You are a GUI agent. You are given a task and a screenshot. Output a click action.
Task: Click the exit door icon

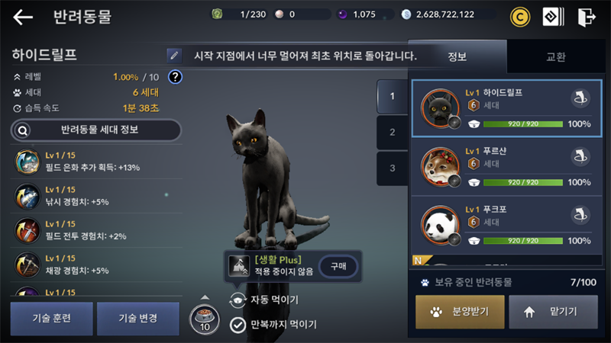(587, 17)
